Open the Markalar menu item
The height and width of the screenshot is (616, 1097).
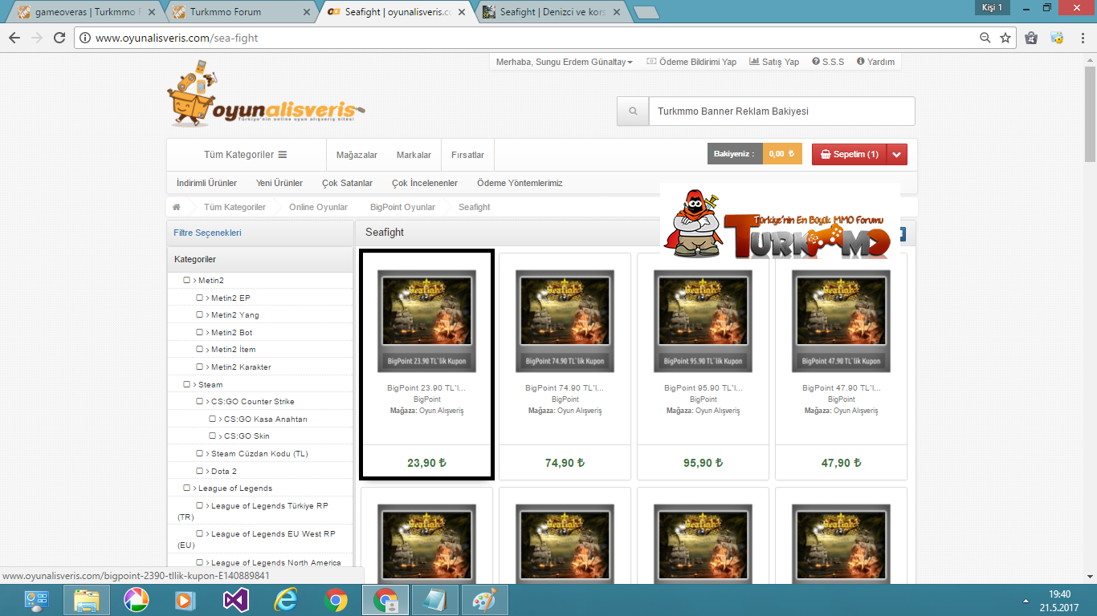pos(414,155)
